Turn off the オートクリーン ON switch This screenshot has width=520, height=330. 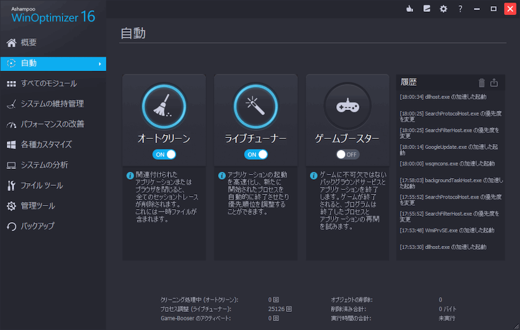[x=164, y=154]
